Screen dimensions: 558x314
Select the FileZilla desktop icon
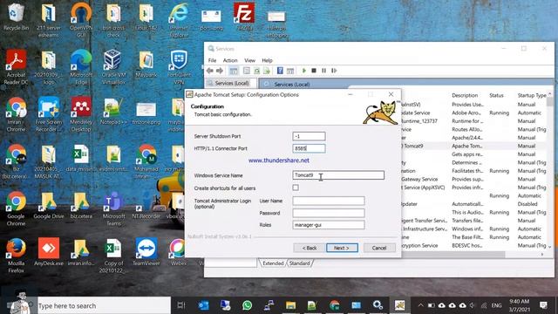[244, 17]
